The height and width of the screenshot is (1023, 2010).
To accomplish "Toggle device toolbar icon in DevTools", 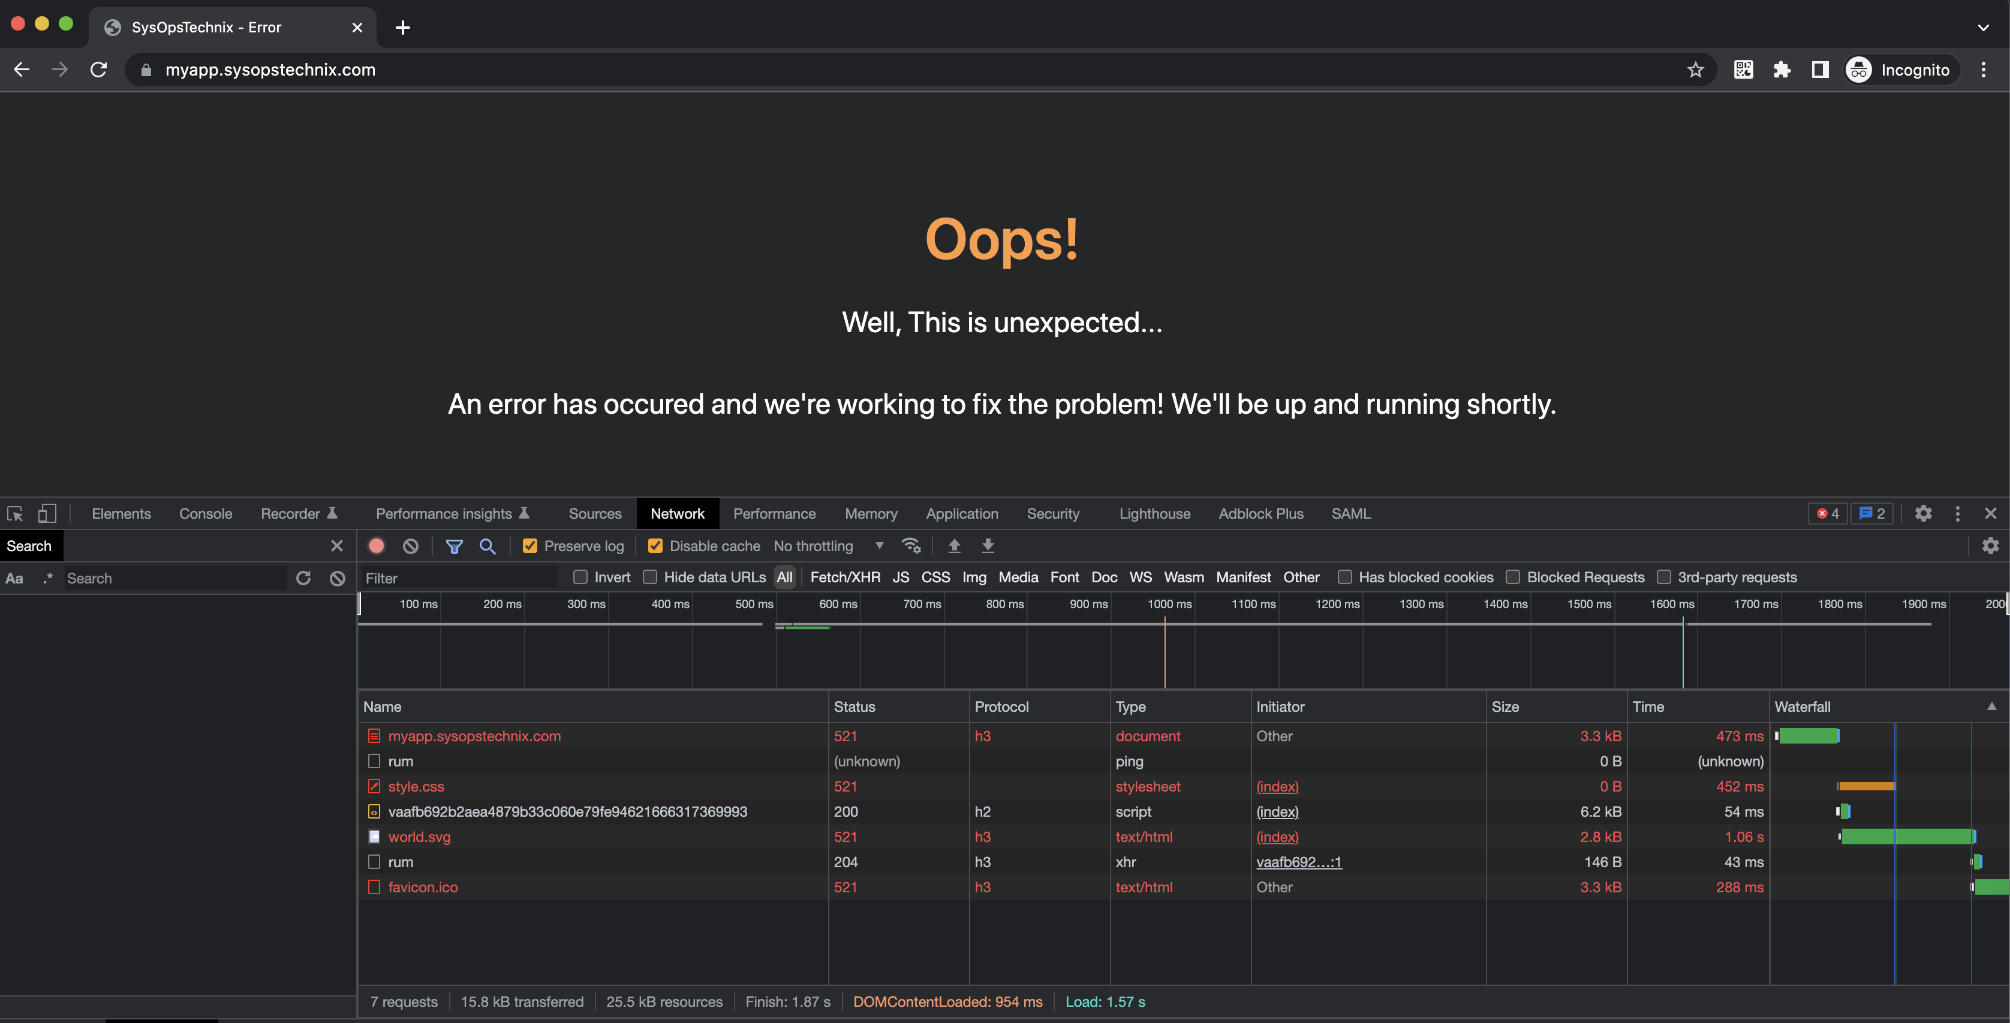I will 47,513.
